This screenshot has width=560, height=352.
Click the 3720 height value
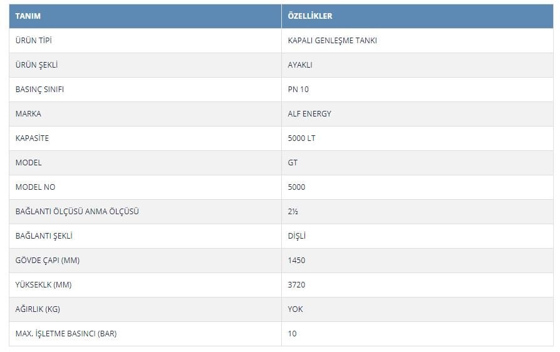click(x=296, y=285)
